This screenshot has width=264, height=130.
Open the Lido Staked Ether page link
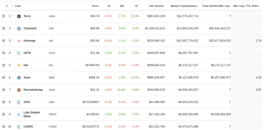pos(32,114)
